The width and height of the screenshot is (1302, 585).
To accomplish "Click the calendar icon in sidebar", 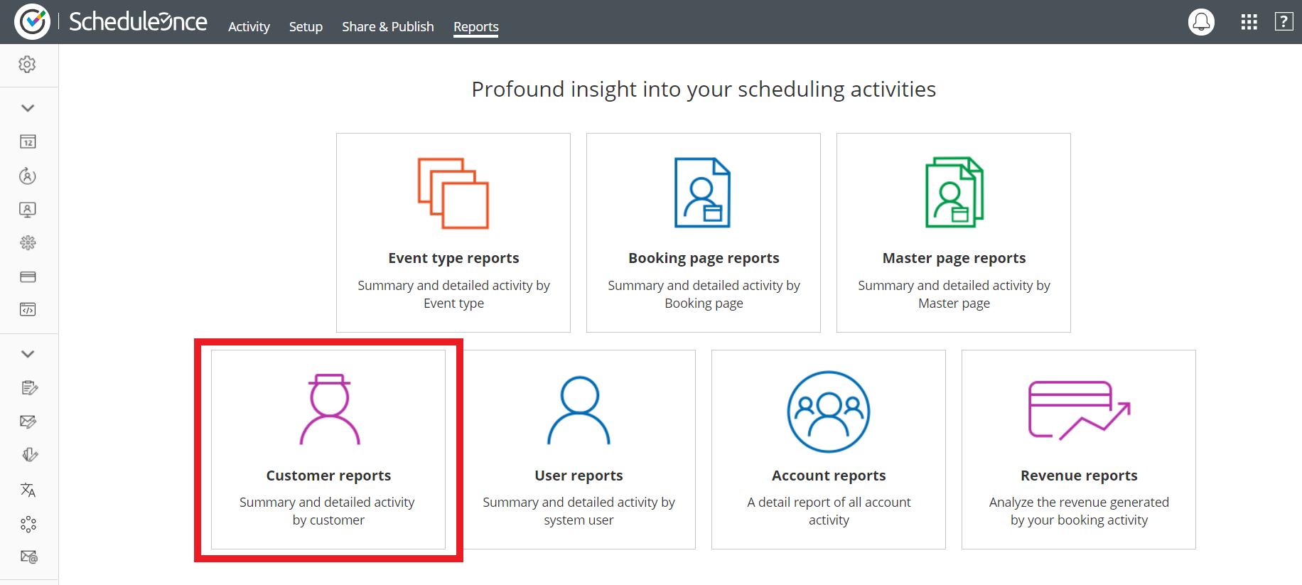I will pyautogui.click(x=28, y=142).
